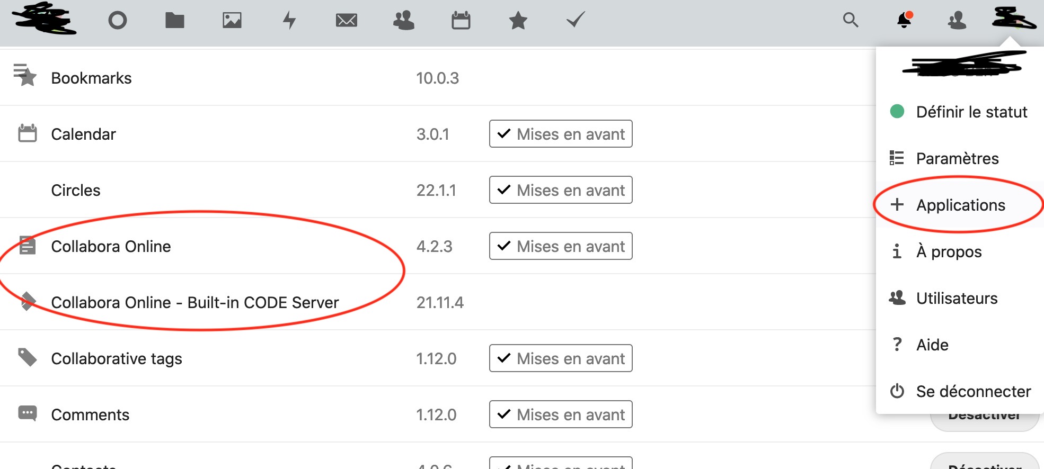
Task: Click Mises en avant badge for Calendar
Action: tap(561, 134)
